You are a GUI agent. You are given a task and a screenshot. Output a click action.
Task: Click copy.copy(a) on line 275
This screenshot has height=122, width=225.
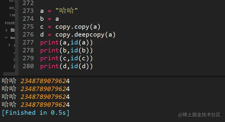[x=78, y=27]
